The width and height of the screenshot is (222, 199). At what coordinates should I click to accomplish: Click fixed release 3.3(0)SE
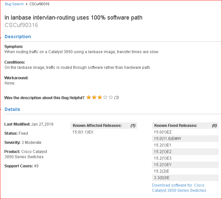161,177
